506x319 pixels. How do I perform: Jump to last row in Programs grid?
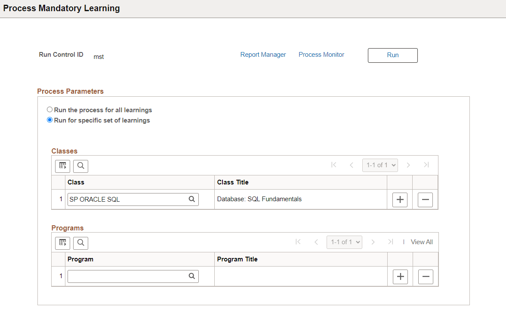(x=391, y=242)
